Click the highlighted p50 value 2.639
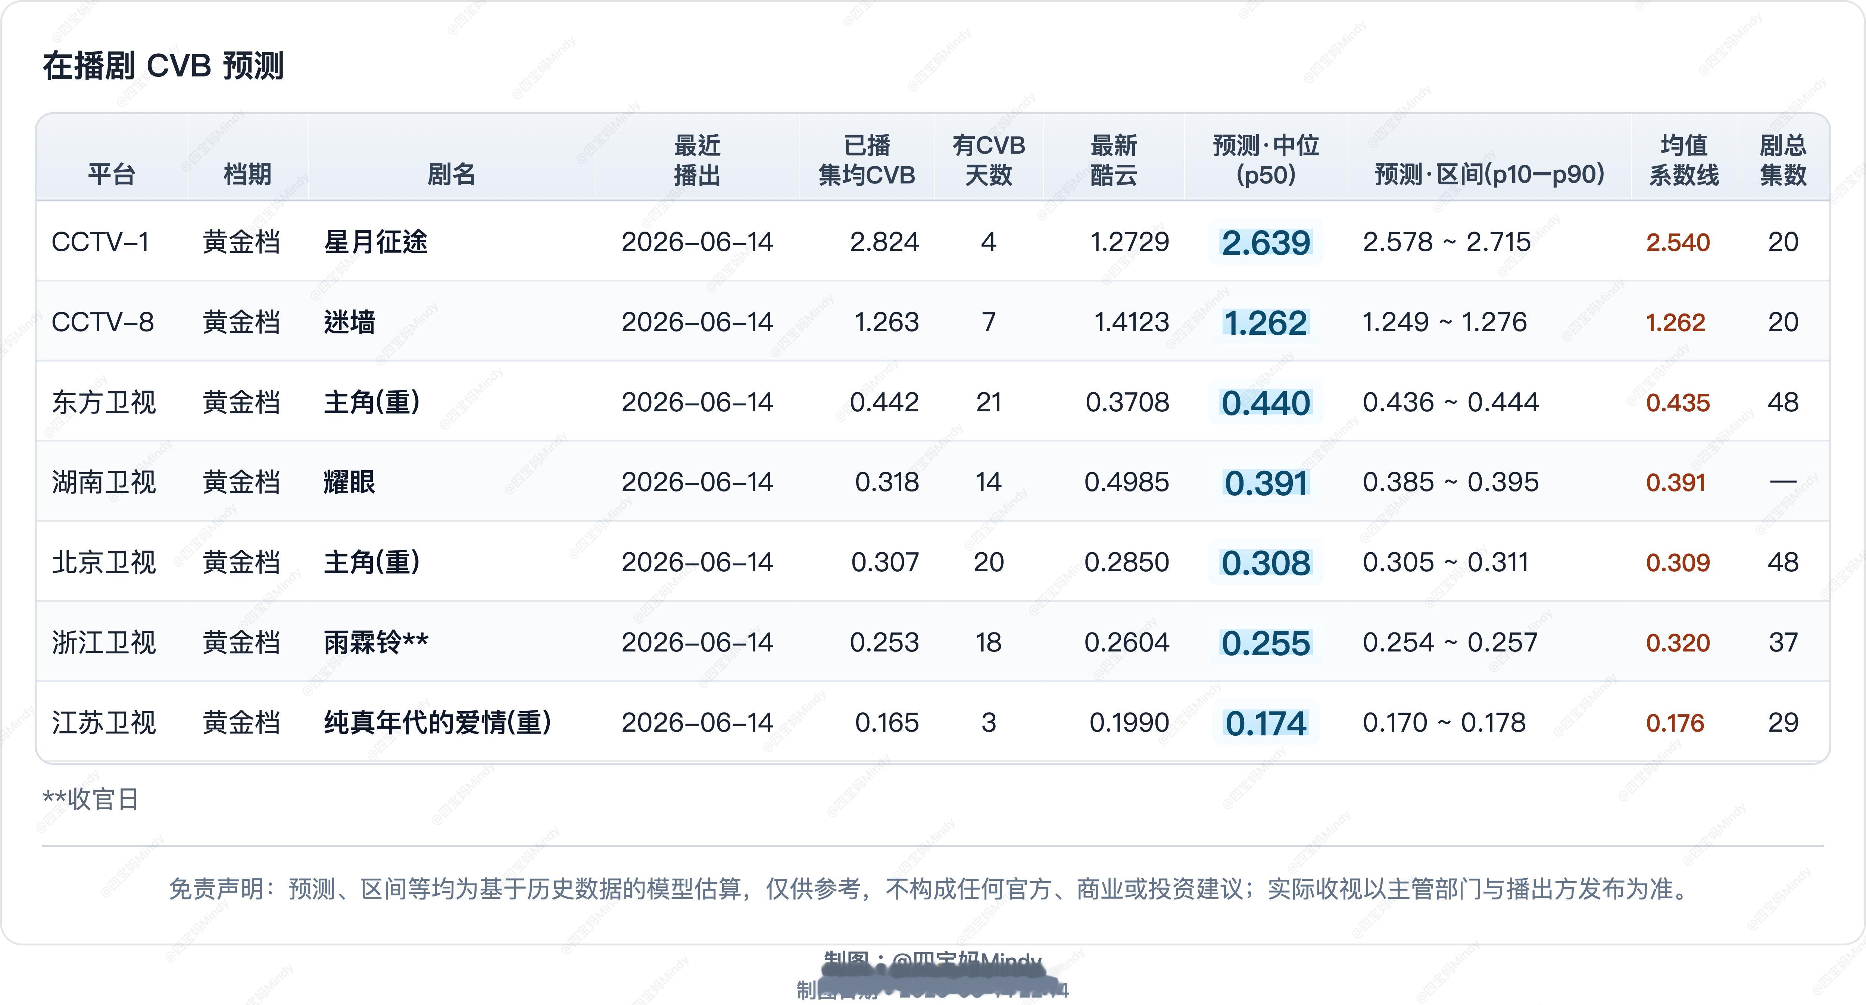 pyautogui.click(x=1266, y=242)
